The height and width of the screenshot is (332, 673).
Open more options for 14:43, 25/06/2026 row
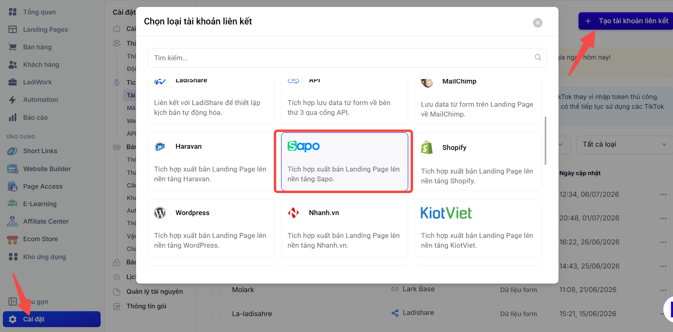pos(663,266)
